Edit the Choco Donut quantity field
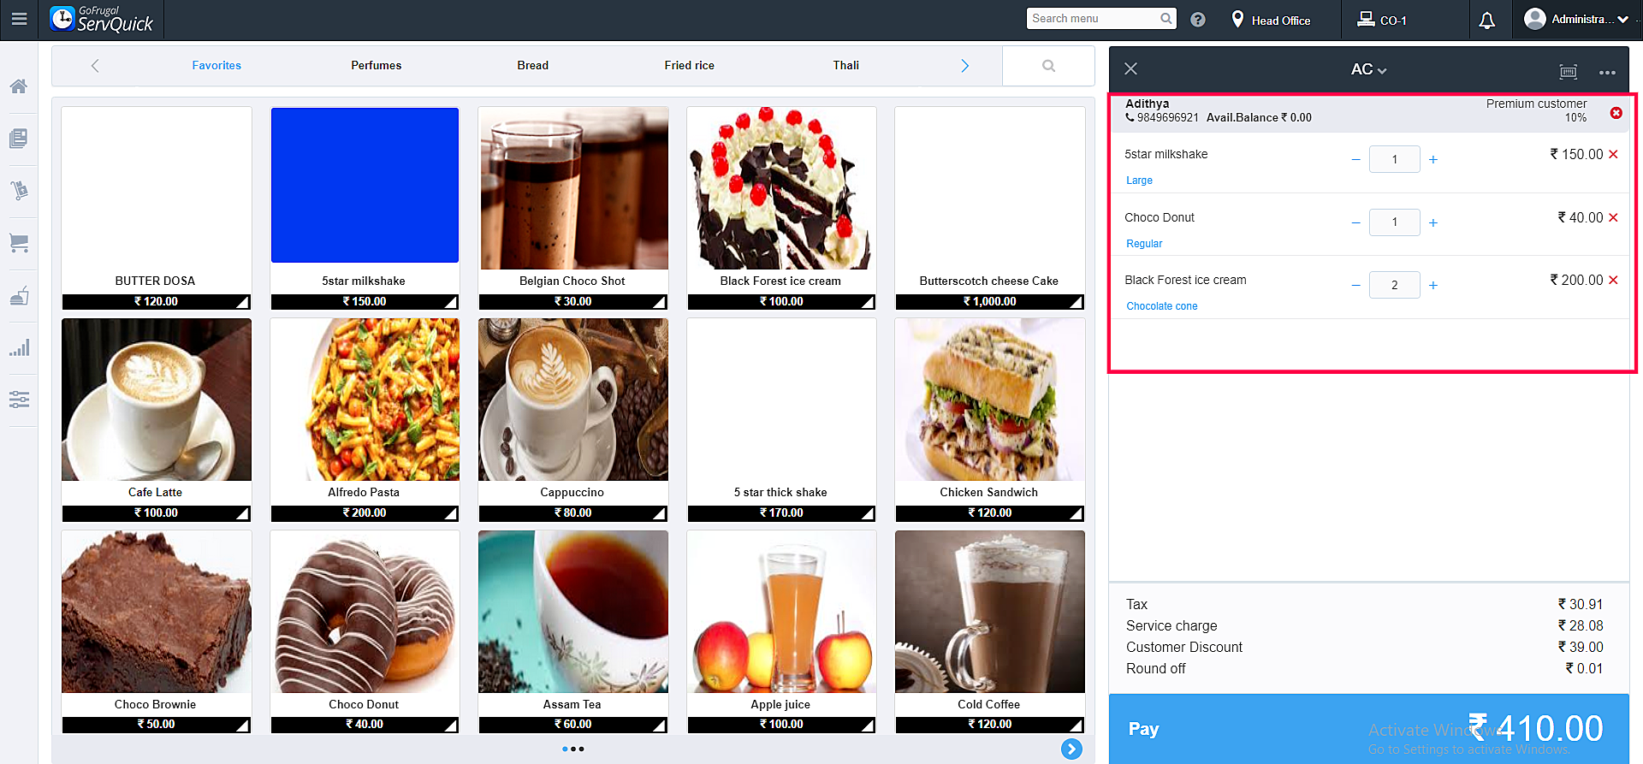 (1395, 222)
